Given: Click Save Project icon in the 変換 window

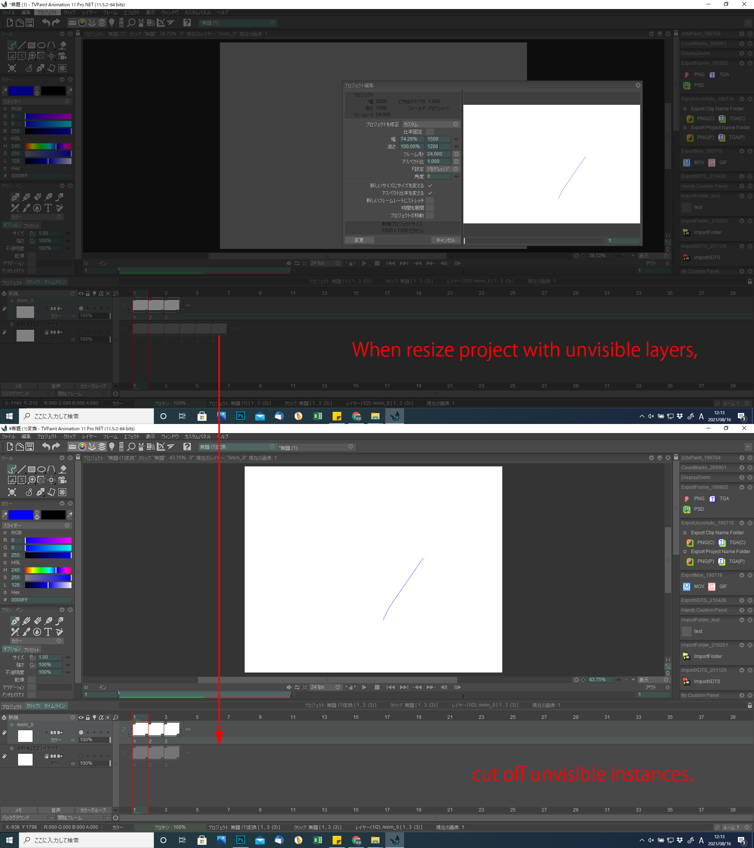Looking at the screenshot, I should click(x=30, y=447).
